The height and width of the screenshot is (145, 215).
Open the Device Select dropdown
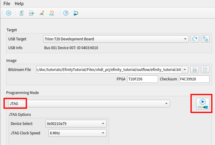click(76, 123)
